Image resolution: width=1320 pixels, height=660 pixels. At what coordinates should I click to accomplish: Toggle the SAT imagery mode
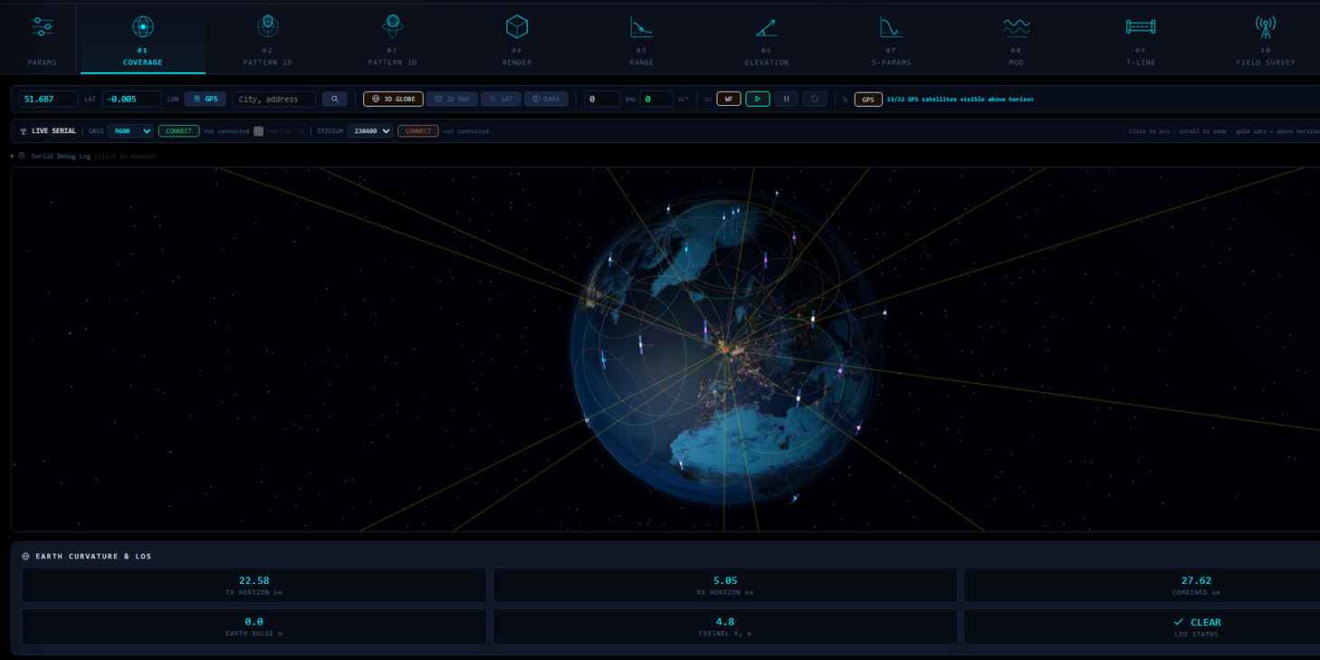501,99
